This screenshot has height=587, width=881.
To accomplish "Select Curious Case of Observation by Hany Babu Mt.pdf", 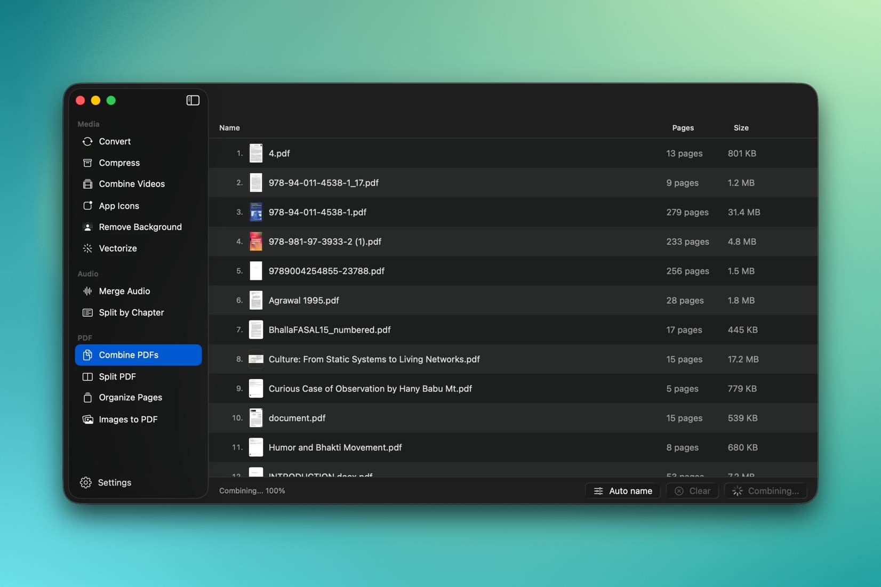I will point(370,389).
